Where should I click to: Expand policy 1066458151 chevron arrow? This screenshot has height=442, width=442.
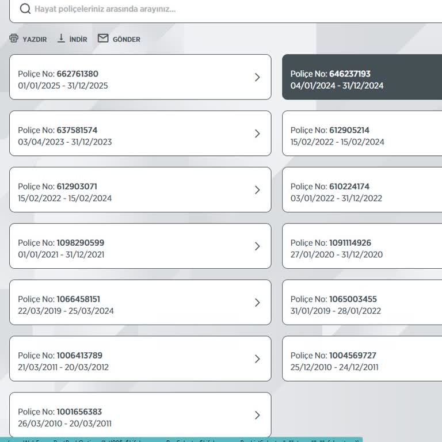pyautogui.click(x=257, y=303)
